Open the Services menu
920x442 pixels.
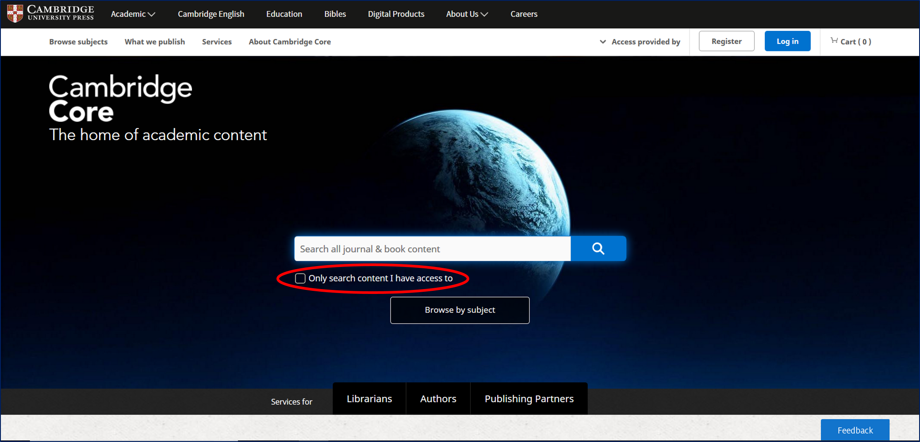(x=217, y=42)
